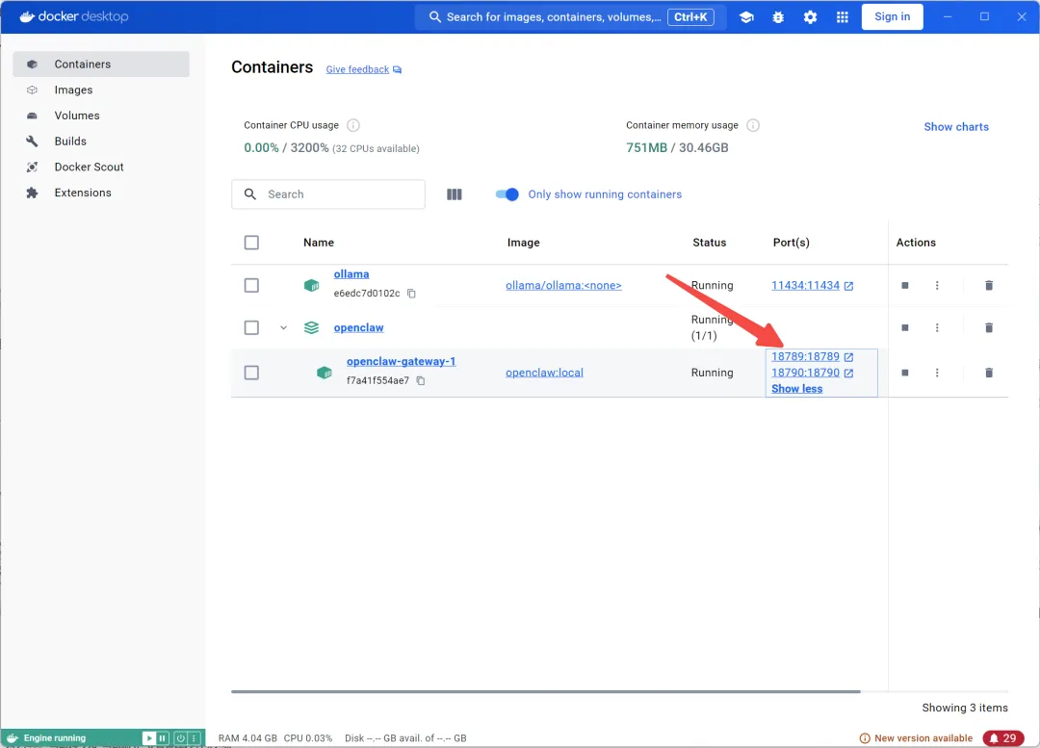Pause the Docker engine
Screen dimensions: 1040x748
coord(163,738)
